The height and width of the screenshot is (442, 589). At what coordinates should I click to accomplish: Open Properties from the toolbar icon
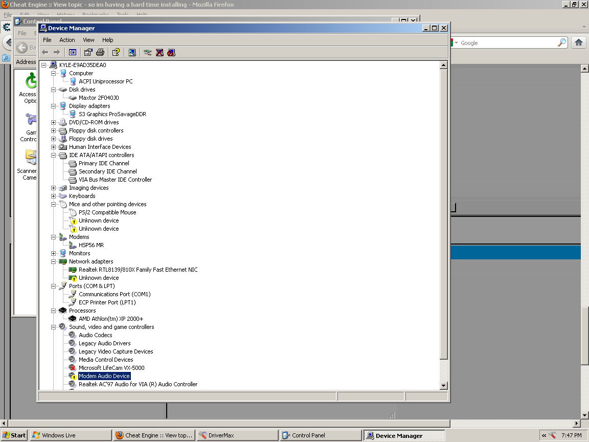(88, 52)
